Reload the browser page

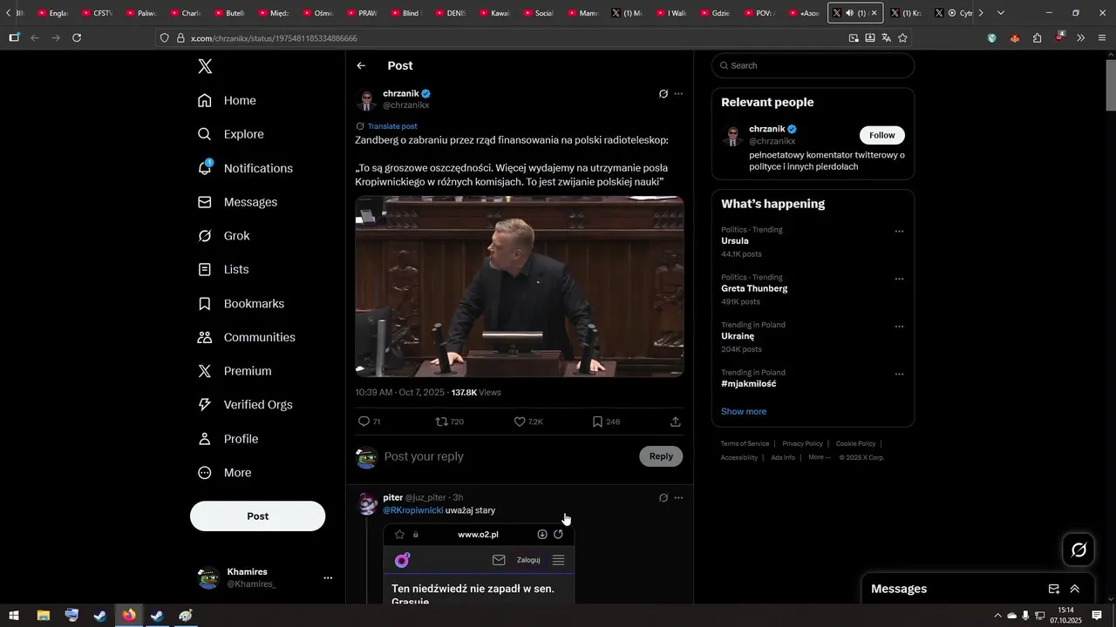[77, 37]
